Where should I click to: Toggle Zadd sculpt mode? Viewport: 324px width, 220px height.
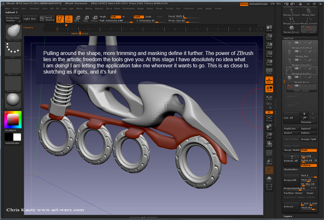click(139, 17)
